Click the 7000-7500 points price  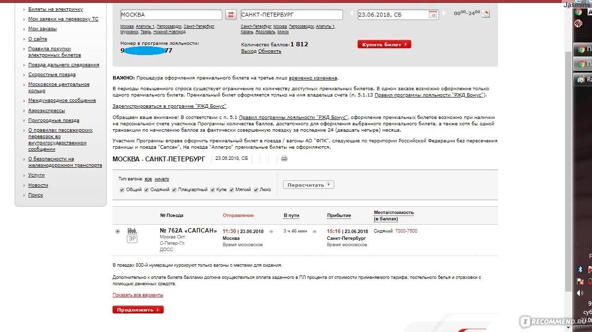406,231
